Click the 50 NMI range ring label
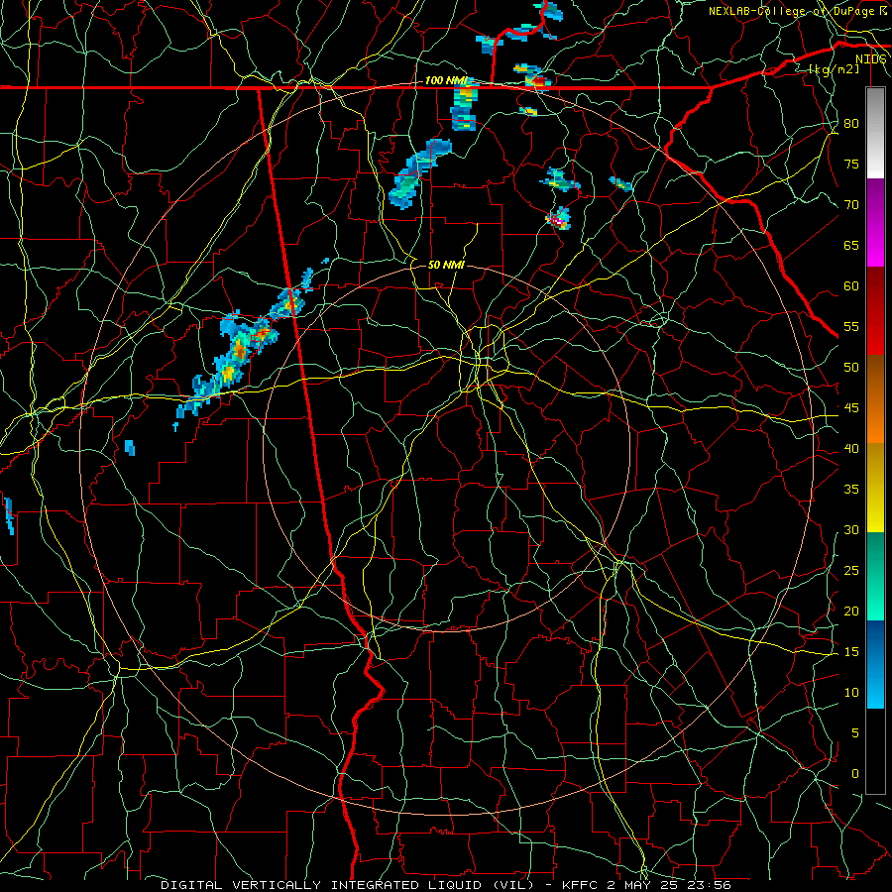This screenshot has height=892, width=892. click(447, 265)
